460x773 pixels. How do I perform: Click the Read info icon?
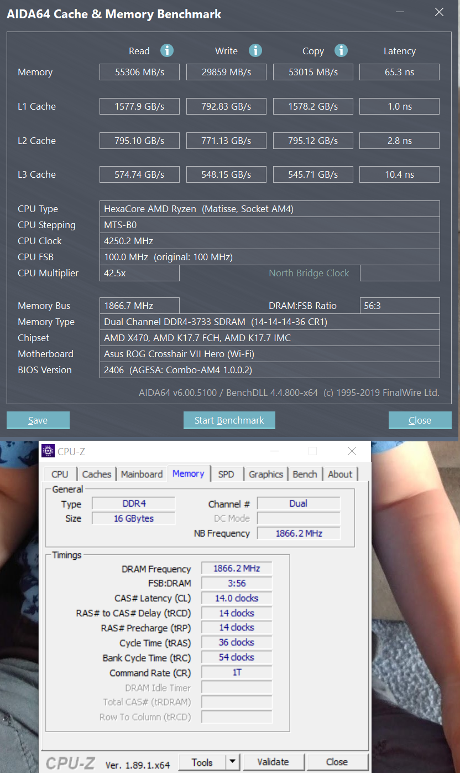[x=167, y=50]
